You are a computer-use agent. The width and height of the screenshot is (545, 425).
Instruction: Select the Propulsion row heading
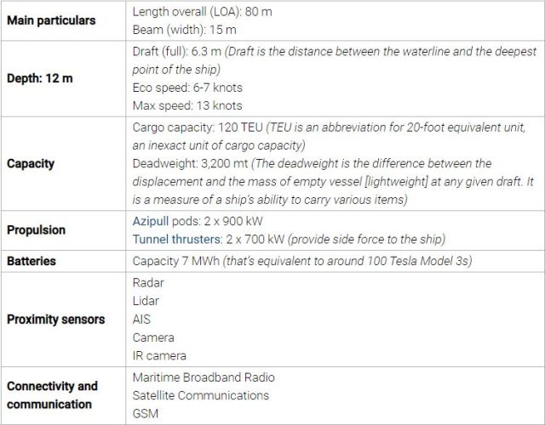(x=36, y=230)
